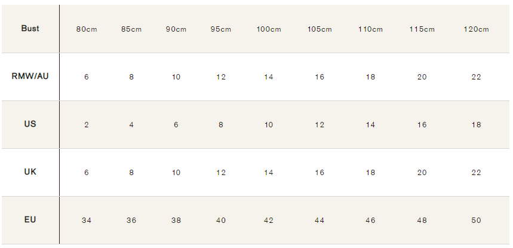This screenshot has width=513, height=248.
Task: Click the EU row label
Action: click(30, 220)
